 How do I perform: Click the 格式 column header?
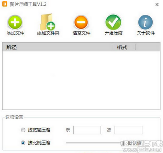[x=124, y=47]
